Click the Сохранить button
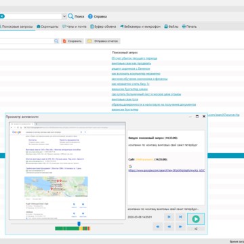The image size is (244, 244). (x=73, y=41)
